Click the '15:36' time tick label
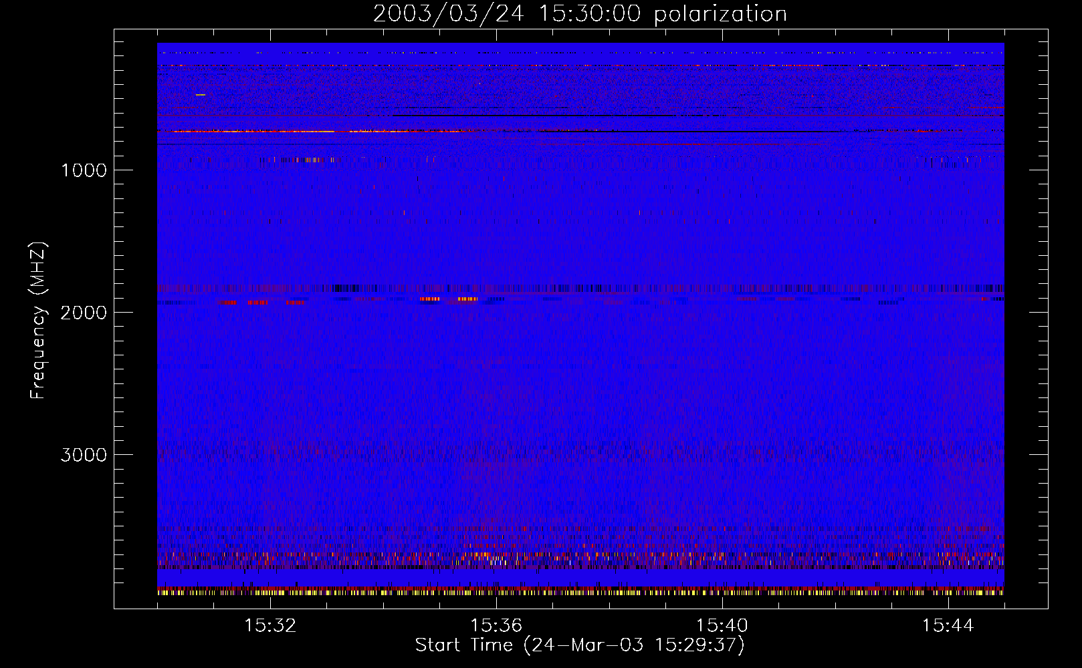 [496, 626]
